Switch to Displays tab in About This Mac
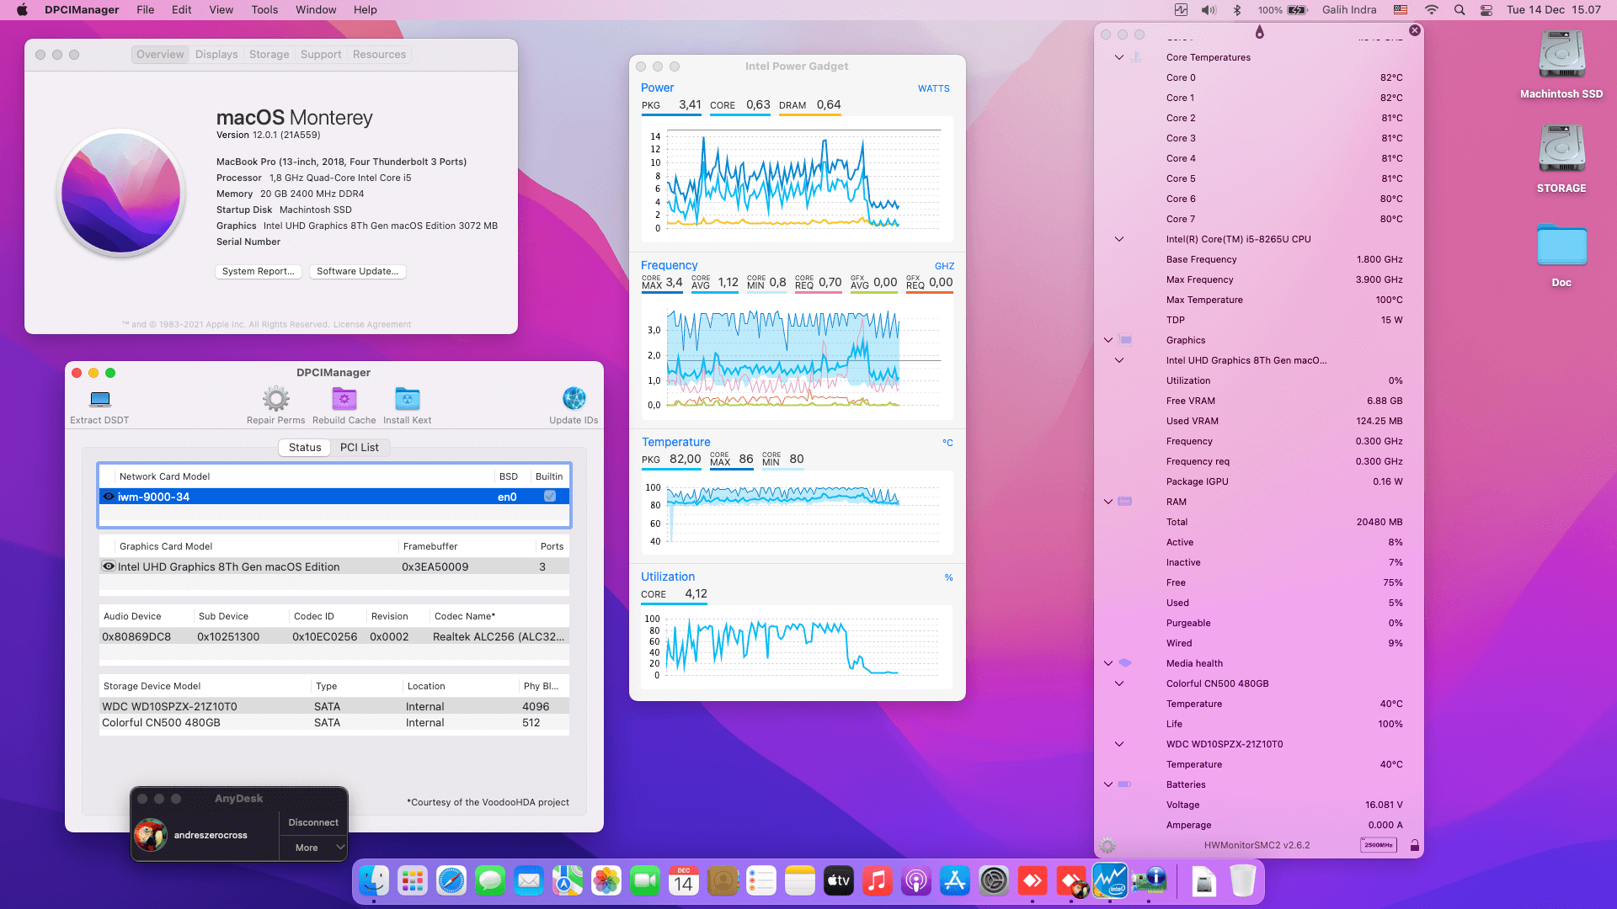 [216, 55]
